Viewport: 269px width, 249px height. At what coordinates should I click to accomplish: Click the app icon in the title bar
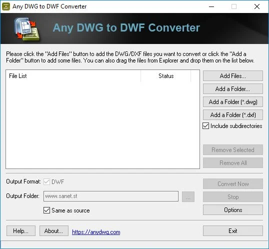pyautogui.click(x=6, y=6)
